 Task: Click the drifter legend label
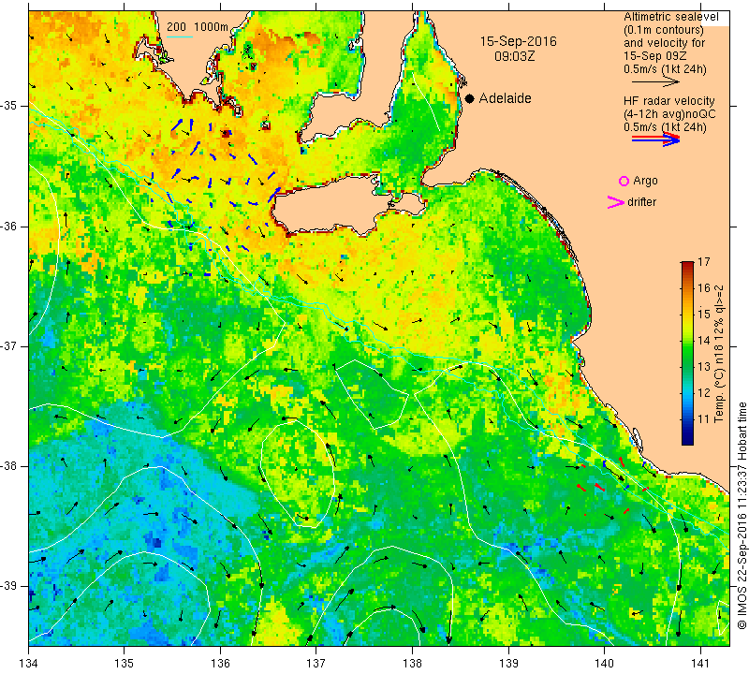pos(641,202)
